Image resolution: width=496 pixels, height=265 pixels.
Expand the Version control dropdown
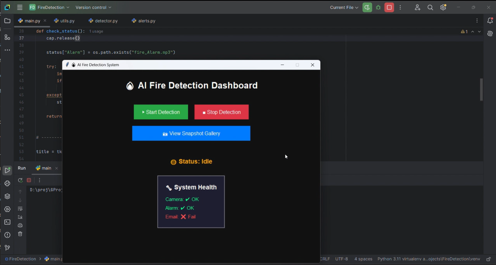point(93,7)
